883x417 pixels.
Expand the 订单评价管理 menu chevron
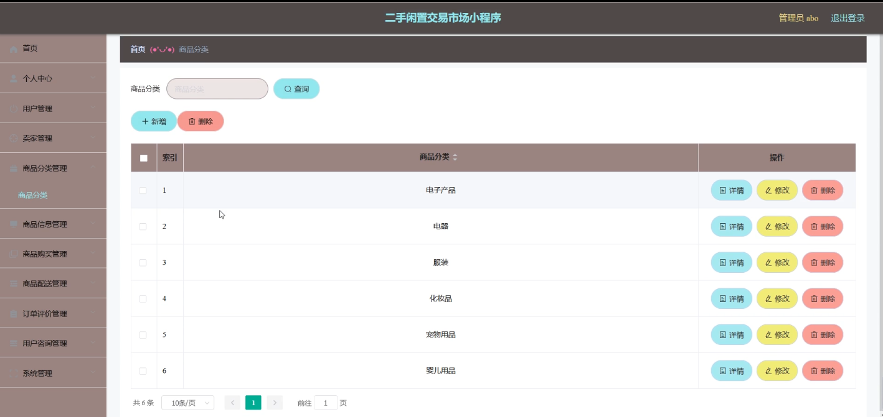tap(93, 313)
